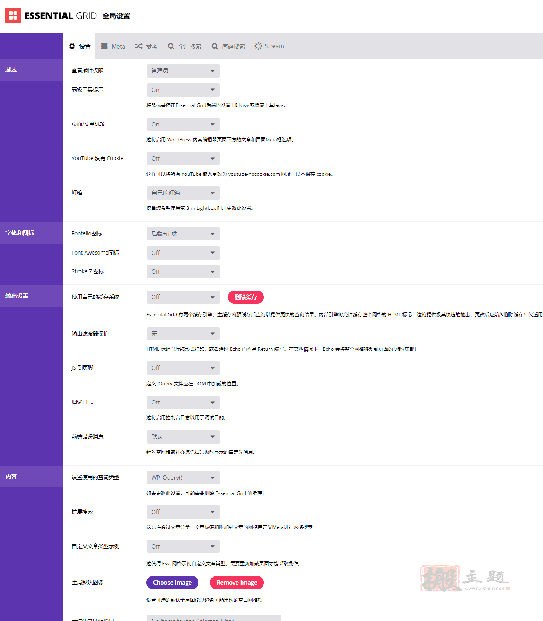
Task: Open the JS 到页脚 dropdown
Action: click(x=183, y=368)
